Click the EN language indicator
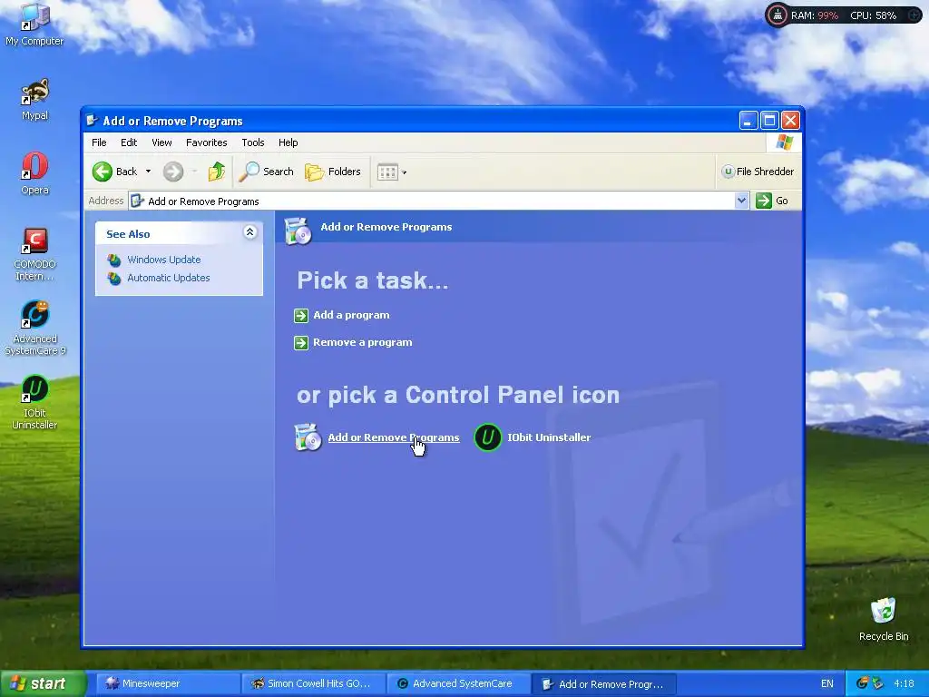Image resolution: width=929 pixels, height=697 pixels. click(827, 684)
